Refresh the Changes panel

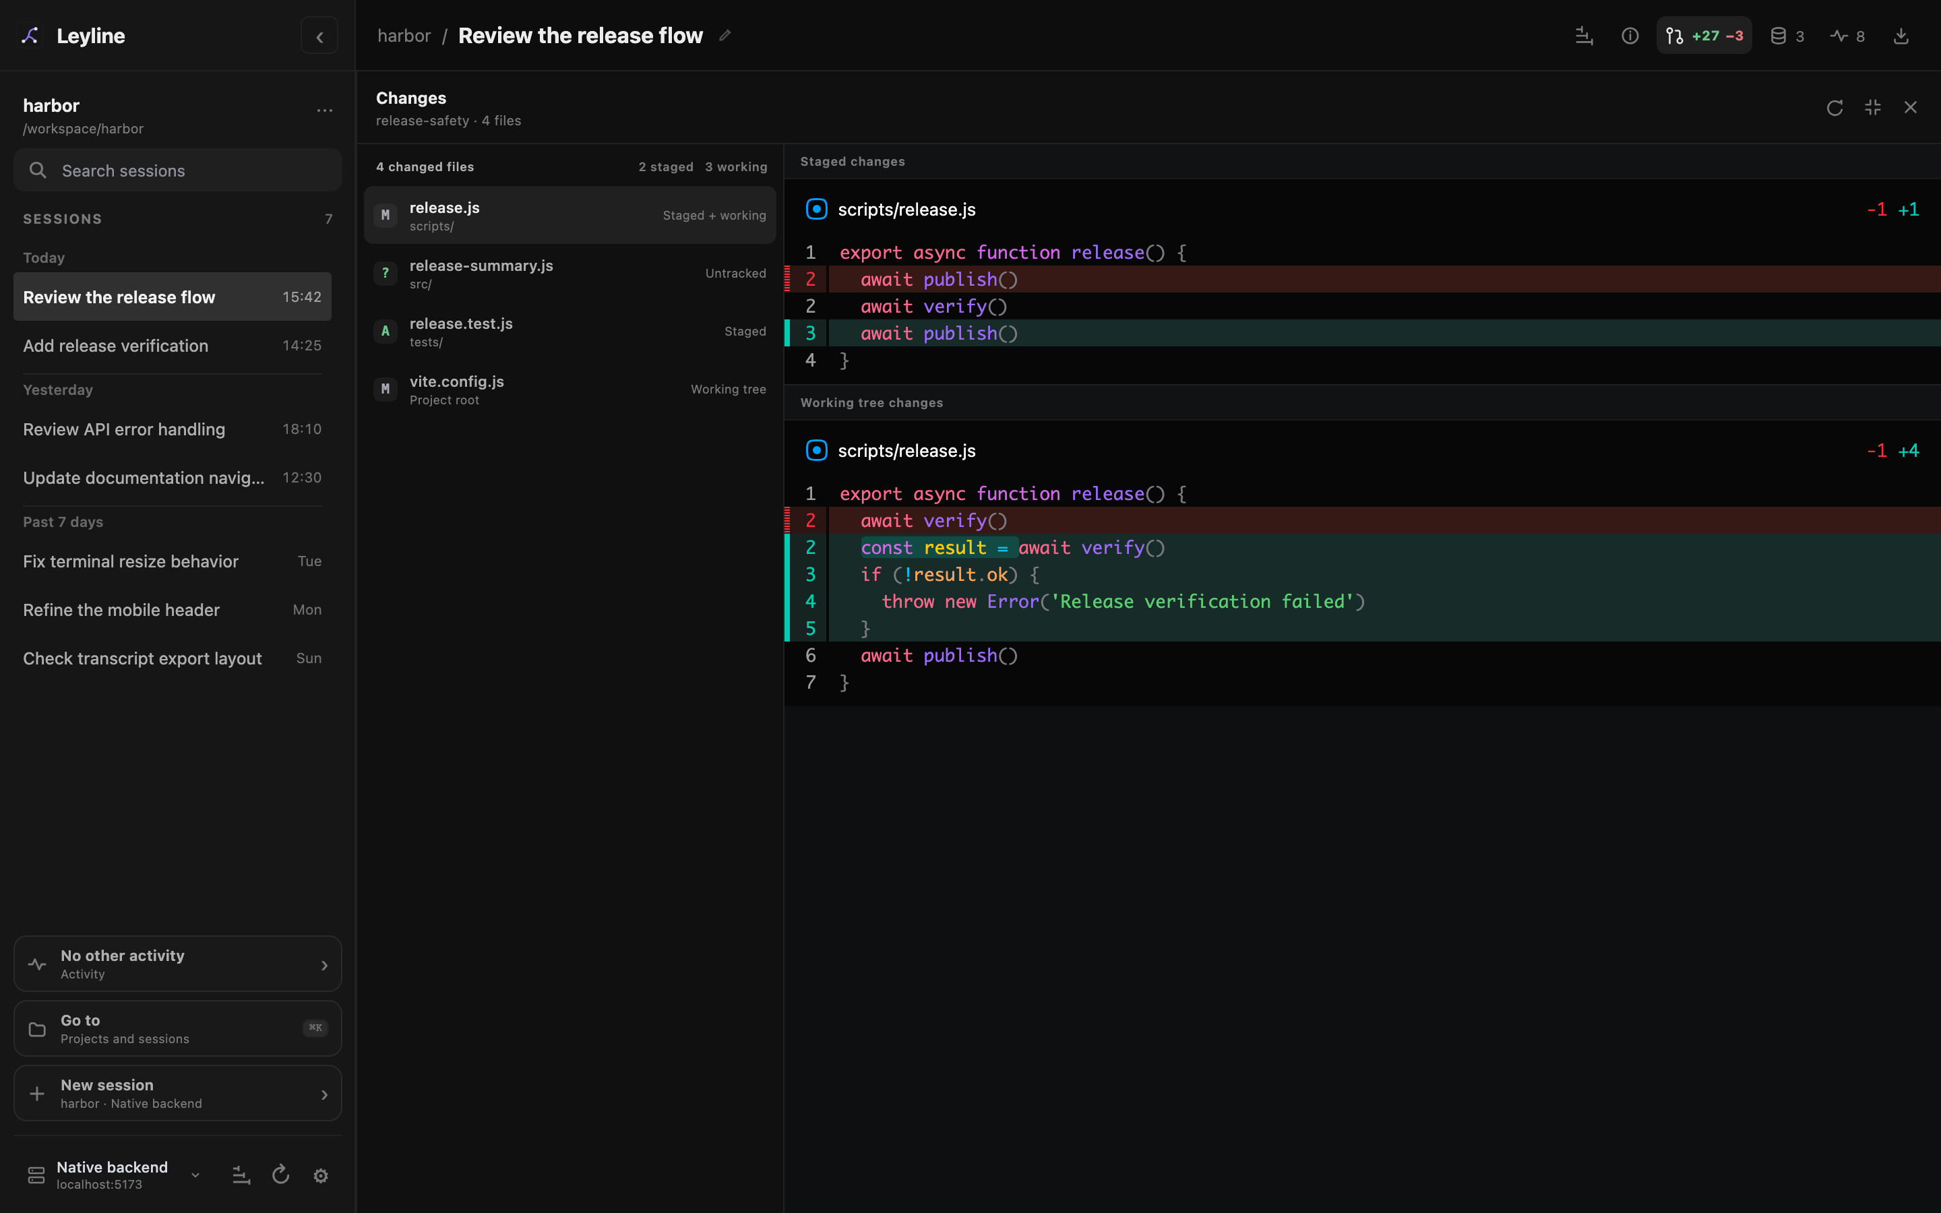point(1835,108)
